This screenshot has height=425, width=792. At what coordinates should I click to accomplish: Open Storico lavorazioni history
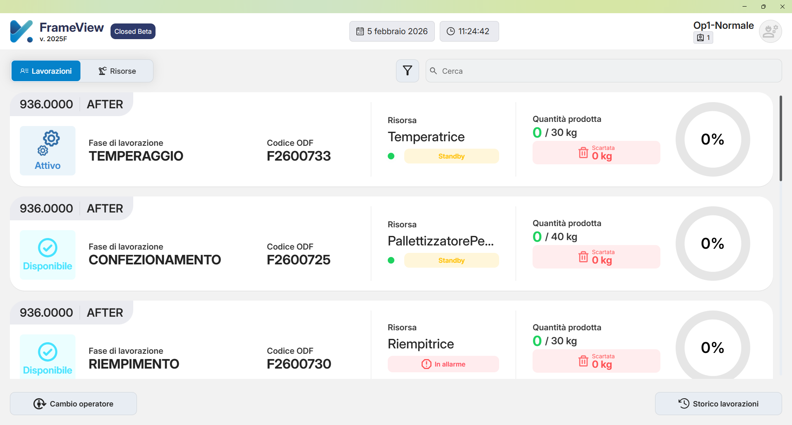pyautogui.click(x=718, y=404)
